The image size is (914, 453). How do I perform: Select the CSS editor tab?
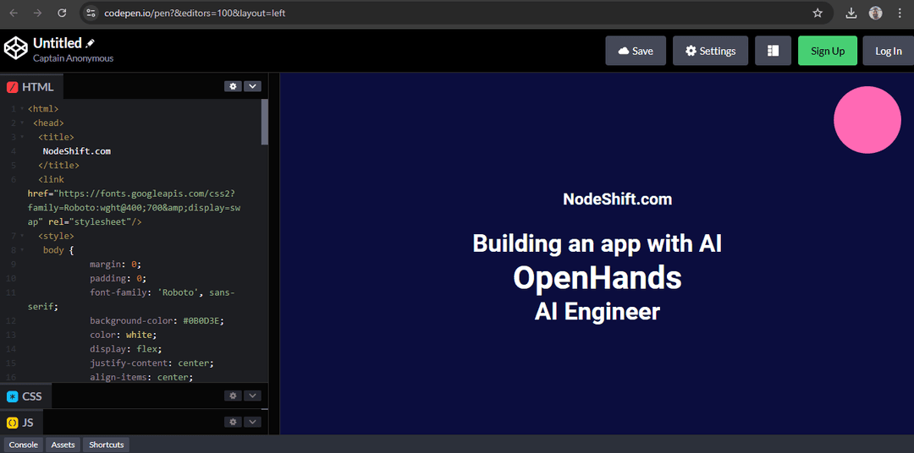click(x=25, y=396)
